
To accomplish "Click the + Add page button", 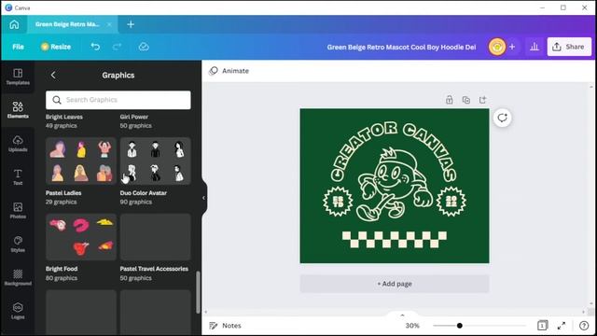I will 395,284.
